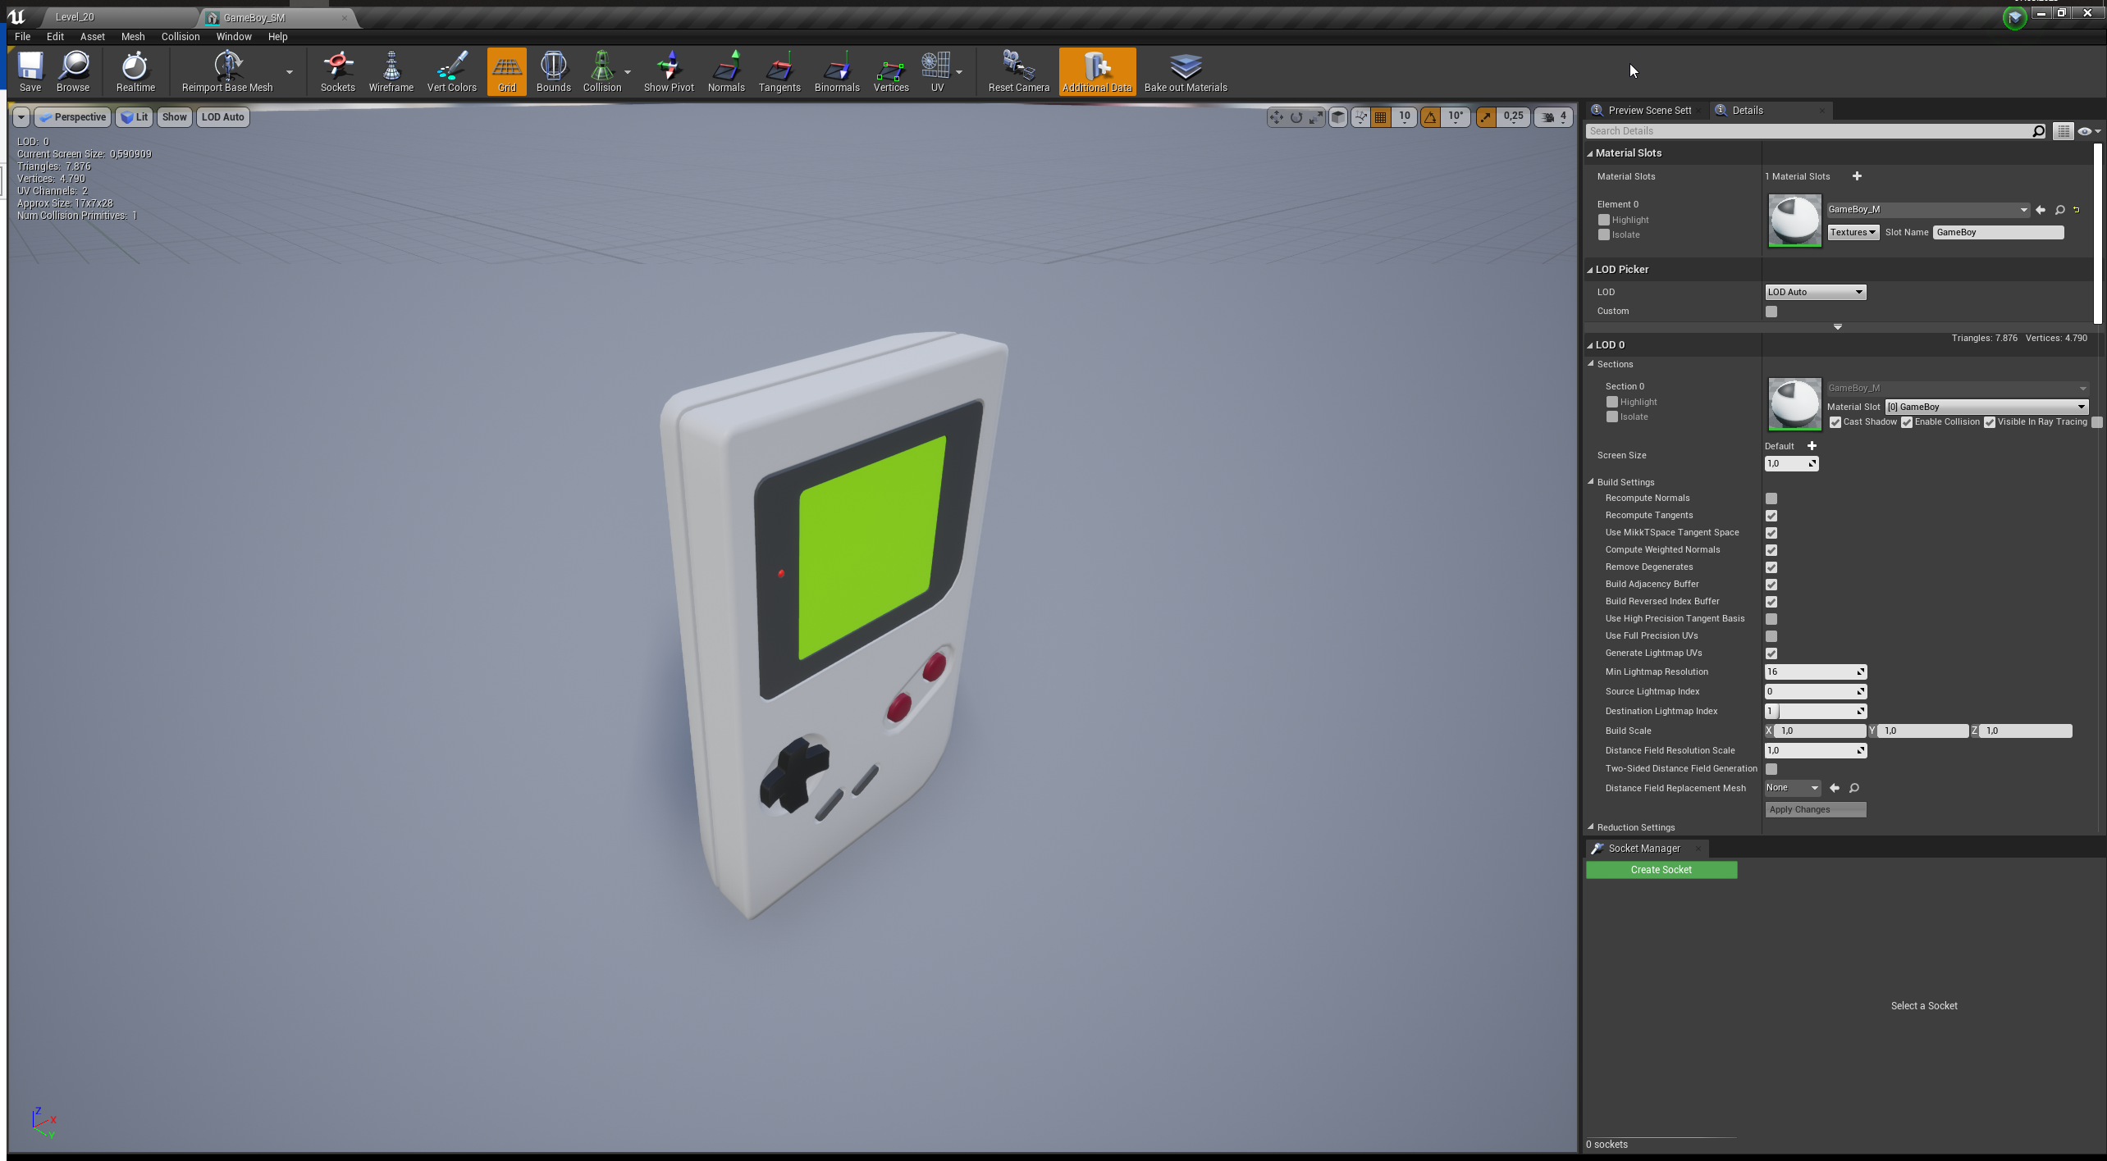
Task: Enable Wireframe view mode
Action: pyautogui.click(x=391, y=71)
